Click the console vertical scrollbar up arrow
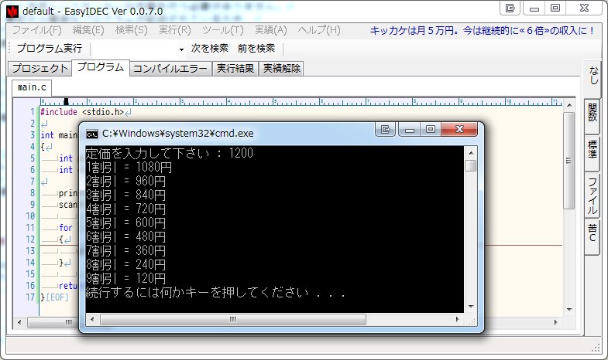 click(471, 152)
